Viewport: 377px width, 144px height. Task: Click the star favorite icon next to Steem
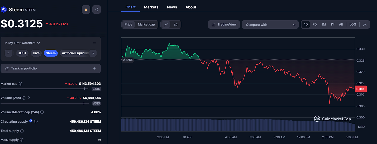click(86, 9)
